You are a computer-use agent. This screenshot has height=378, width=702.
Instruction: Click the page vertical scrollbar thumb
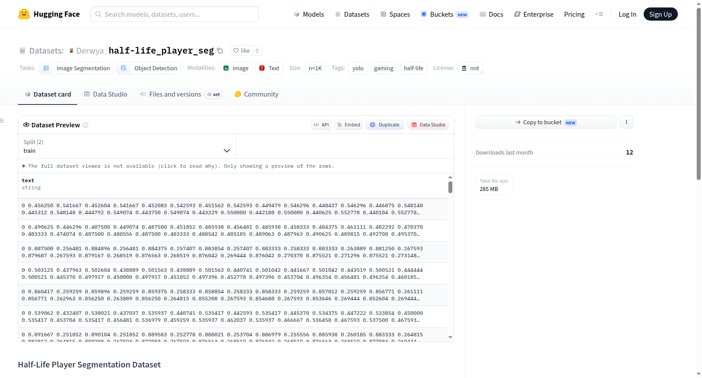point(698,94)
